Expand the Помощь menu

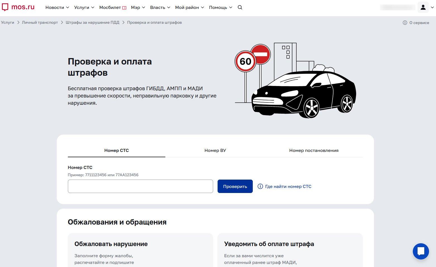220,8
